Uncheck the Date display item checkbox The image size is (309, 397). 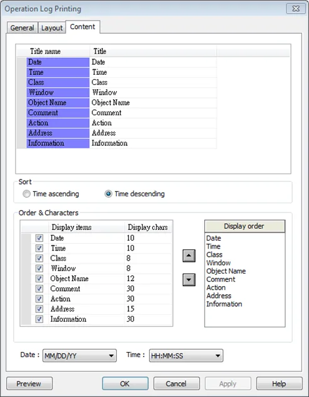tap(39, 238)
